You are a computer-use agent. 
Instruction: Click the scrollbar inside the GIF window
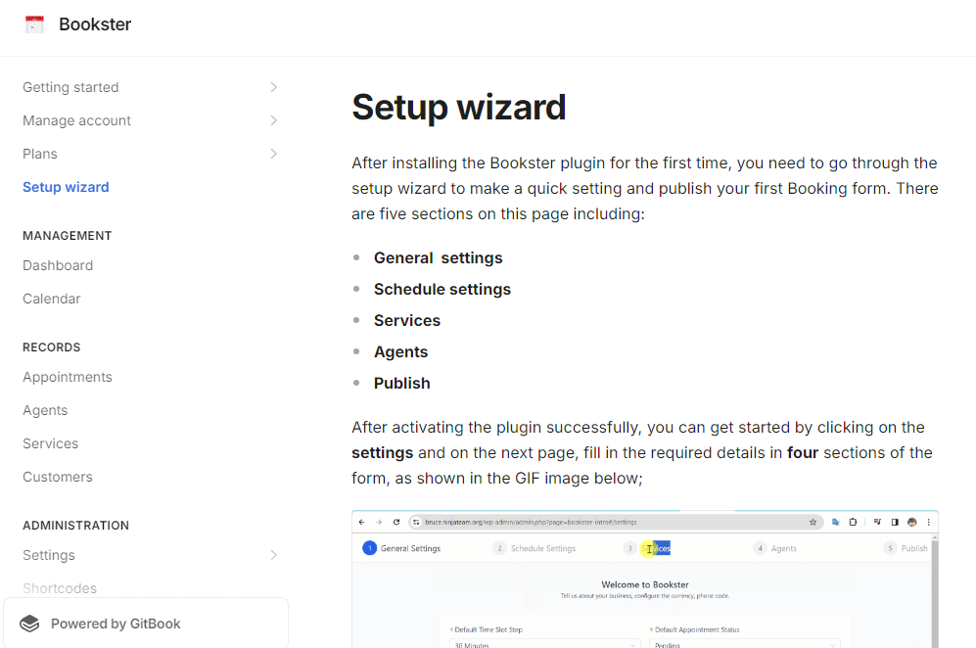(934, 591)
